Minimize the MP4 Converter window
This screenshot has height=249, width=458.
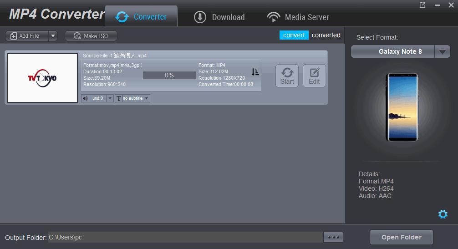pos(437,5)
